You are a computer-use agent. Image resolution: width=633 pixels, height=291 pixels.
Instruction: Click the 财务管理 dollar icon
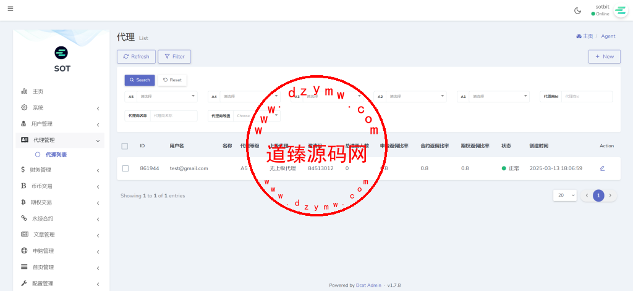click(x=23, y=170)
